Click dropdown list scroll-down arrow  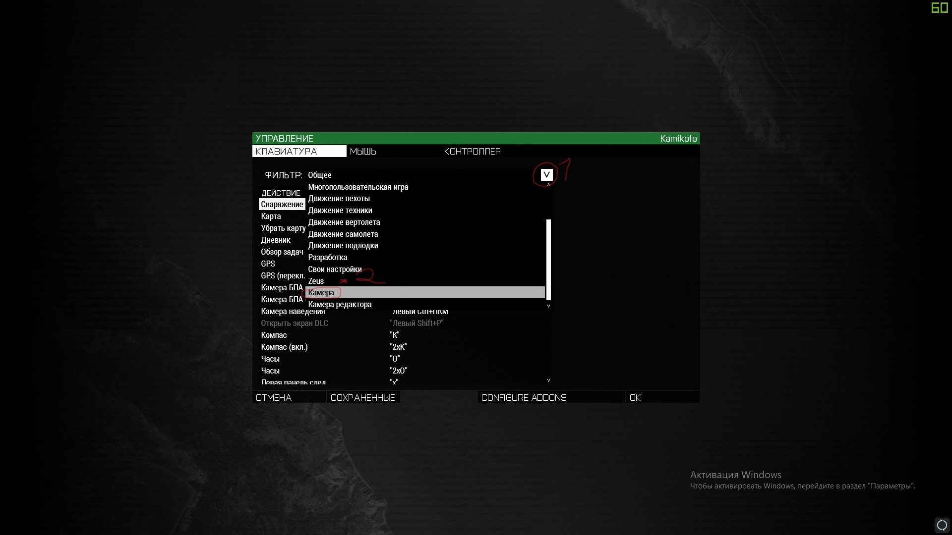coord(548,306)
